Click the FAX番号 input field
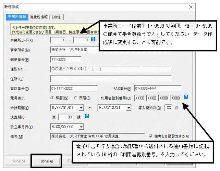The image size is (220, 171). point(158,88)
